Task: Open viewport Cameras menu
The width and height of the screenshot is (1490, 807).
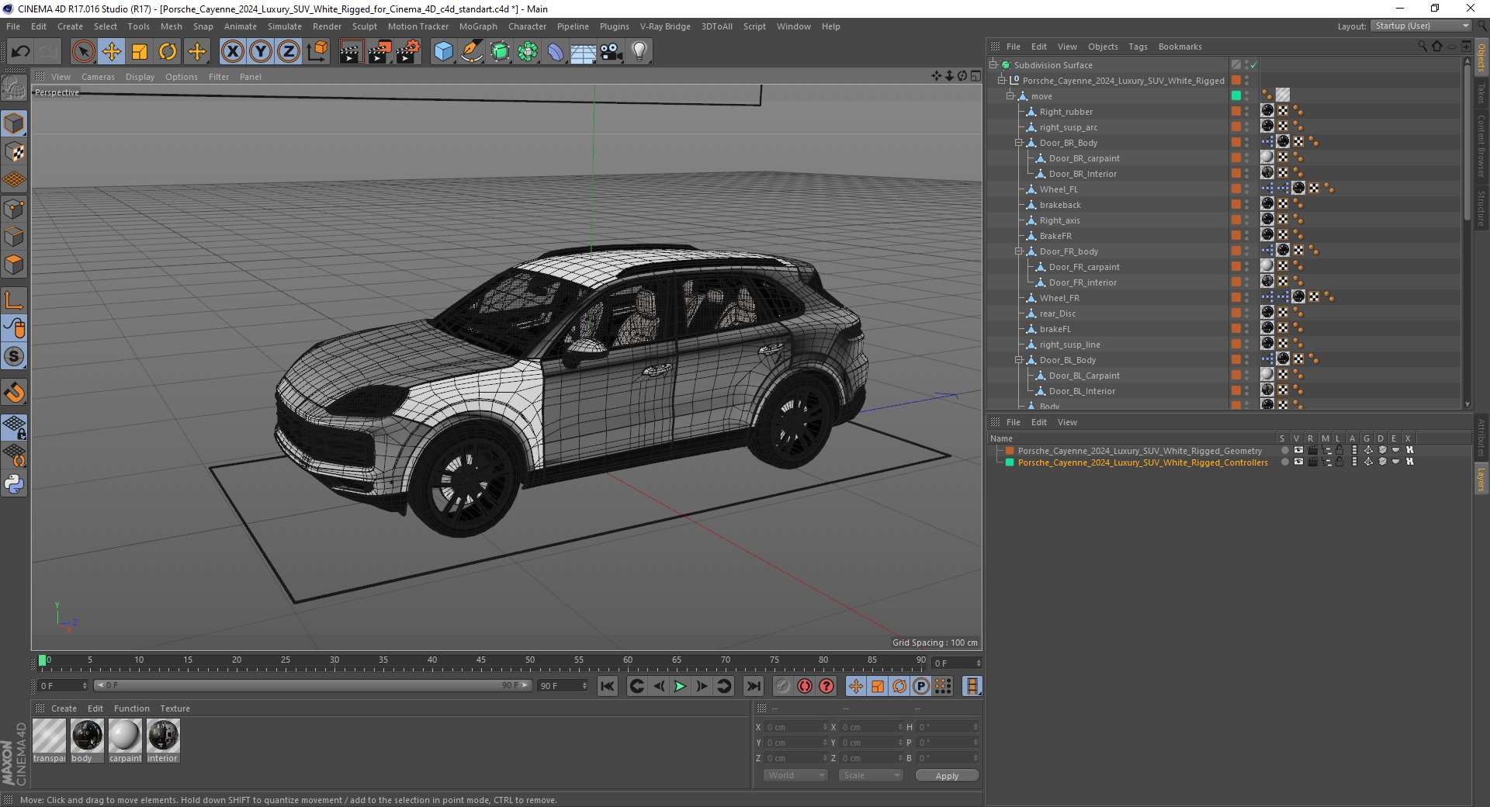Action: pyautogui.click(x=98, y=77)
